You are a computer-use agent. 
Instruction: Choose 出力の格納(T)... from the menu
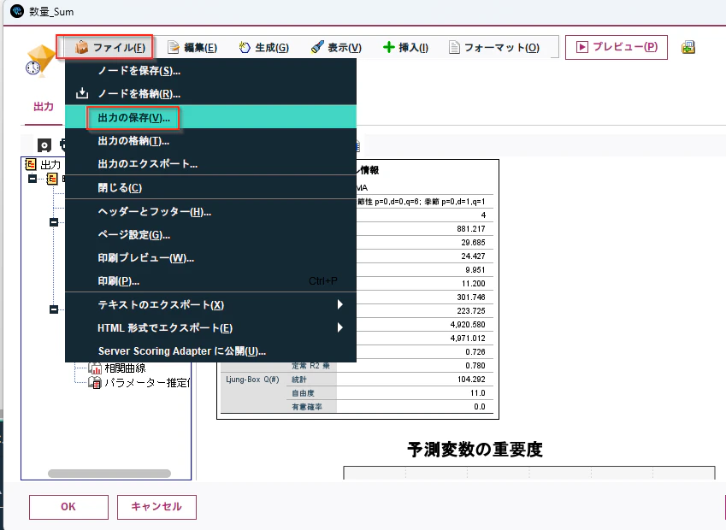210,141
